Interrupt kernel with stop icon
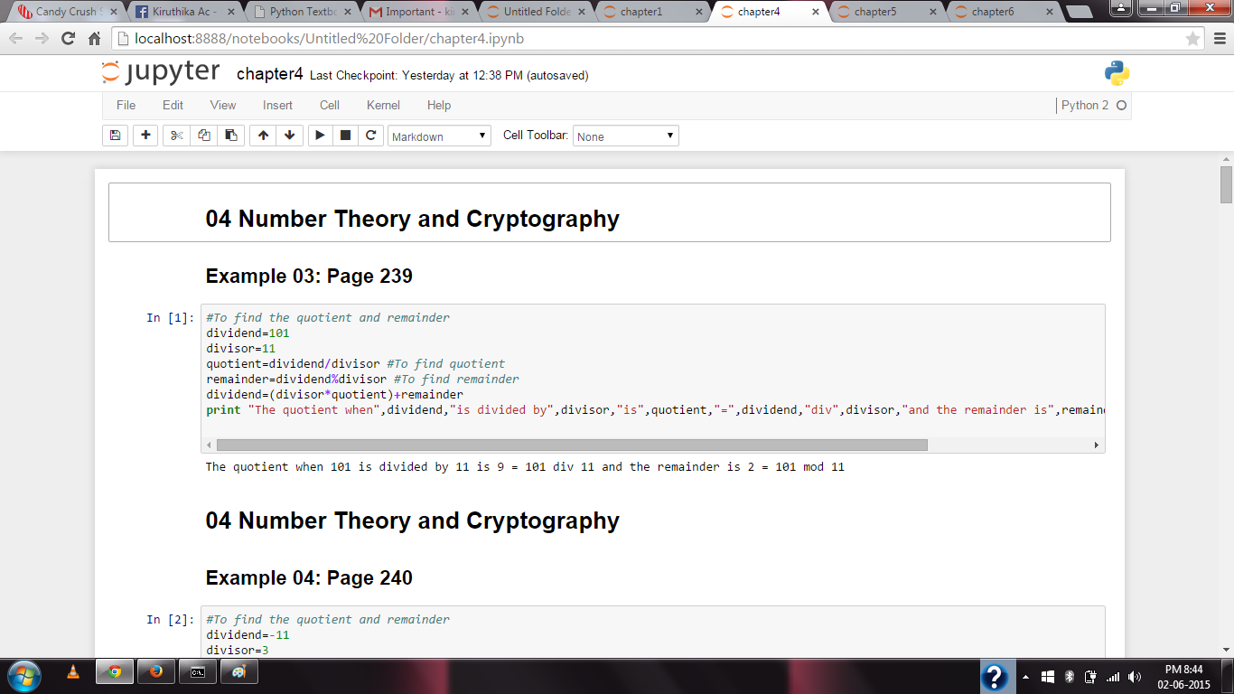The width and height of the screenshot is (1234, 694). (x=345, y=136)
